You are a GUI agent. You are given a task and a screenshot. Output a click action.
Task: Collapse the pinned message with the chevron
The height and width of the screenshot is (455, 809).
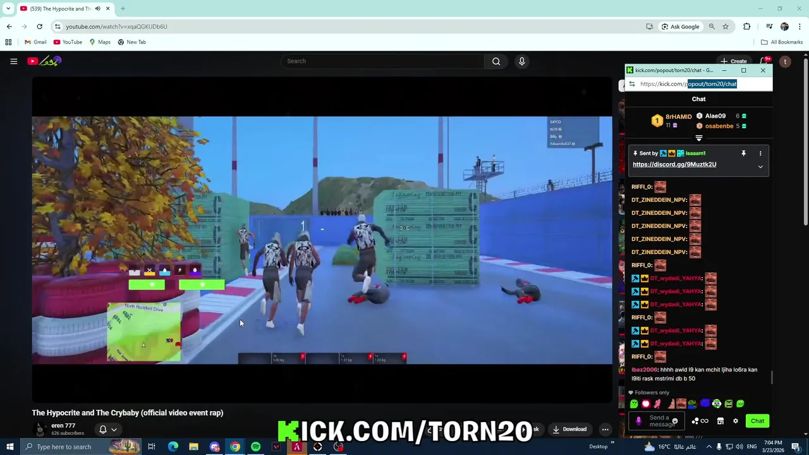pyautogui.click(x=760, y=167)
